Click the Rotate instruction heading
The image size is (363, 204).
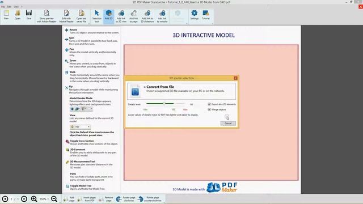point(73,30)
